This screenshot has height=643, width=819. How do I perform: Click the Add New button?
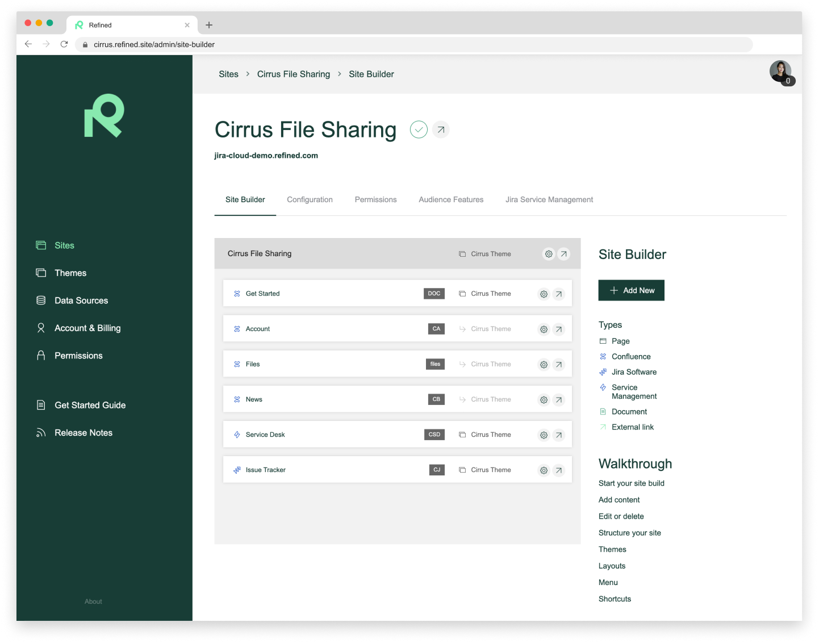click(x=631, y=290)
